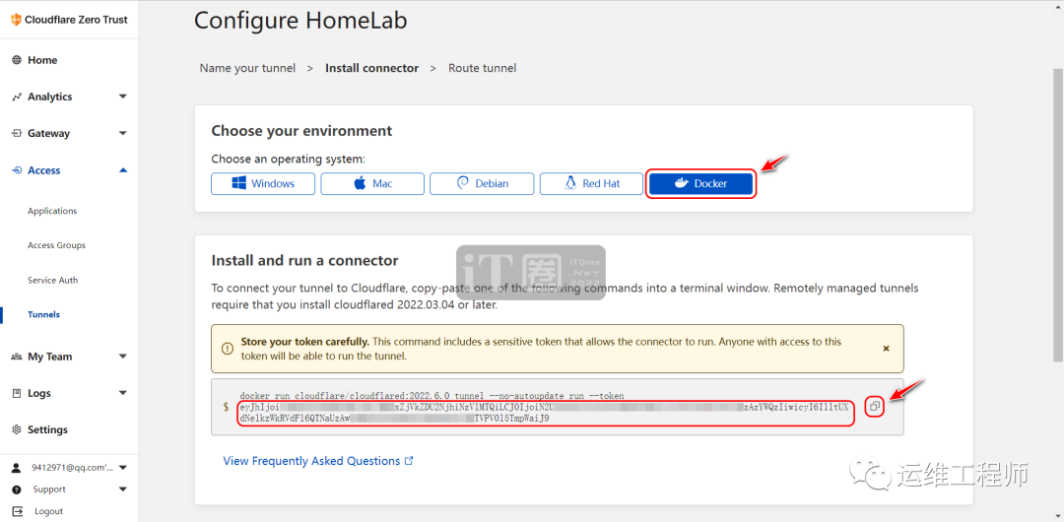Select the Red Hat operating system button
The height and width of the screenshot is (522, 1064).
tap(591, 184)
